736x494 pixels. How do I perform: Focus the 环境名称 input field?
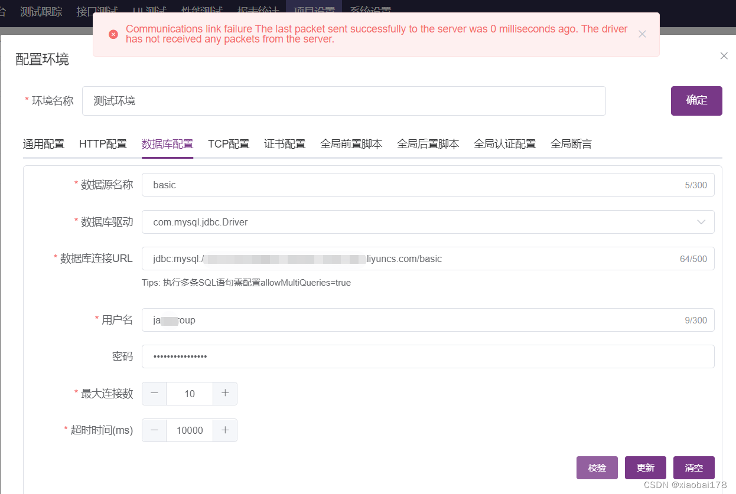(344, 101)
